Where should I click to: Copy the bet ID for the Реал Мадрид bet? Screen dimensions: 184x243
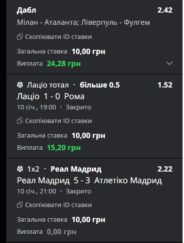click(x=54, y=205)
